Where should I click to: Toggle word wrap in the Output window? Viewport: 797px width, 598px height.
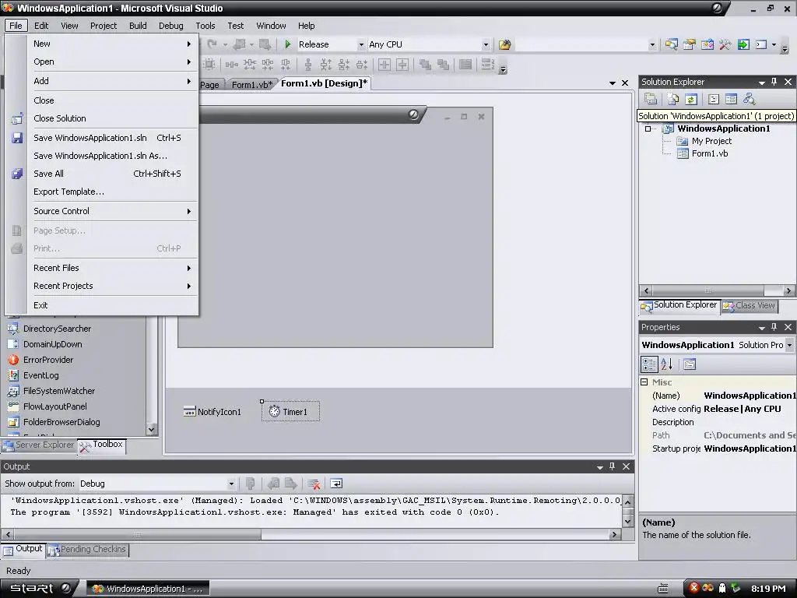[x=336, y=484]
